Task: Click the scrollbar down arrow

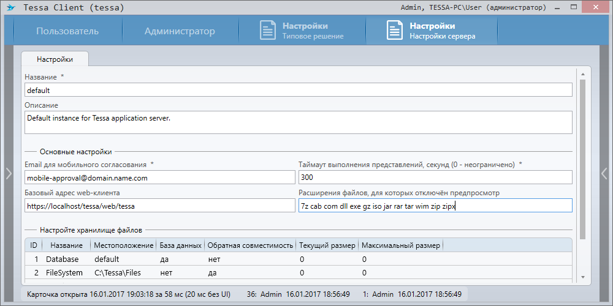Action: pos(582,277)
